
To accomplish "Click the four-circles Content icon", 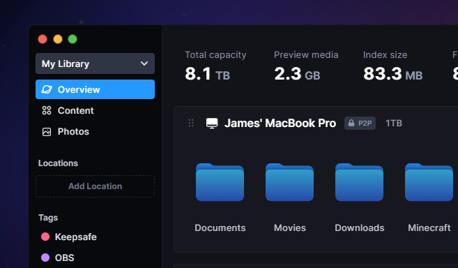I will pos(47,110).
